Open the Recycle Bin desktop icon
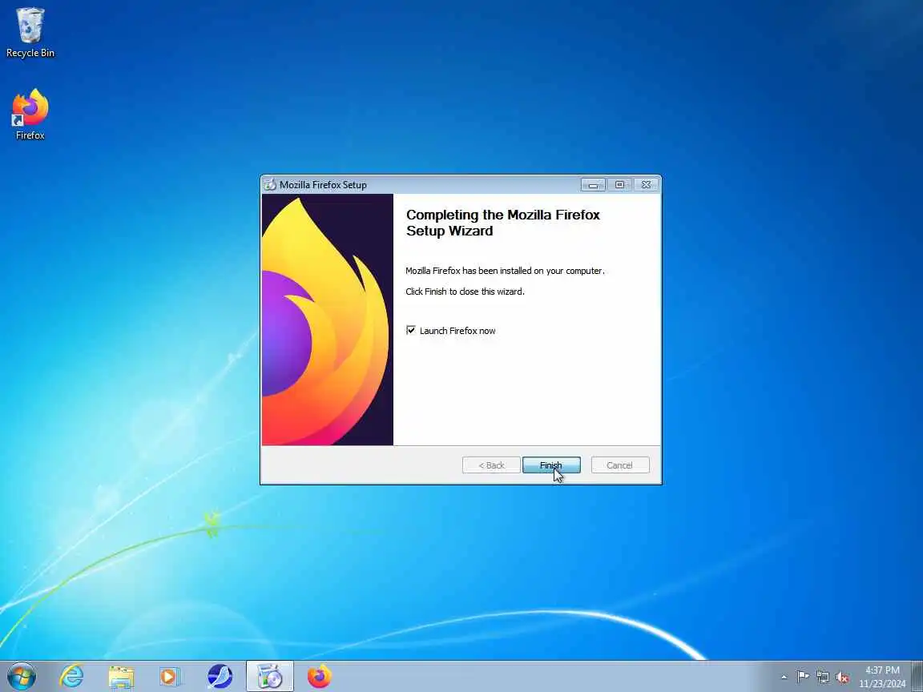This screenshot has width=923, height=692. tap(30, 33)
